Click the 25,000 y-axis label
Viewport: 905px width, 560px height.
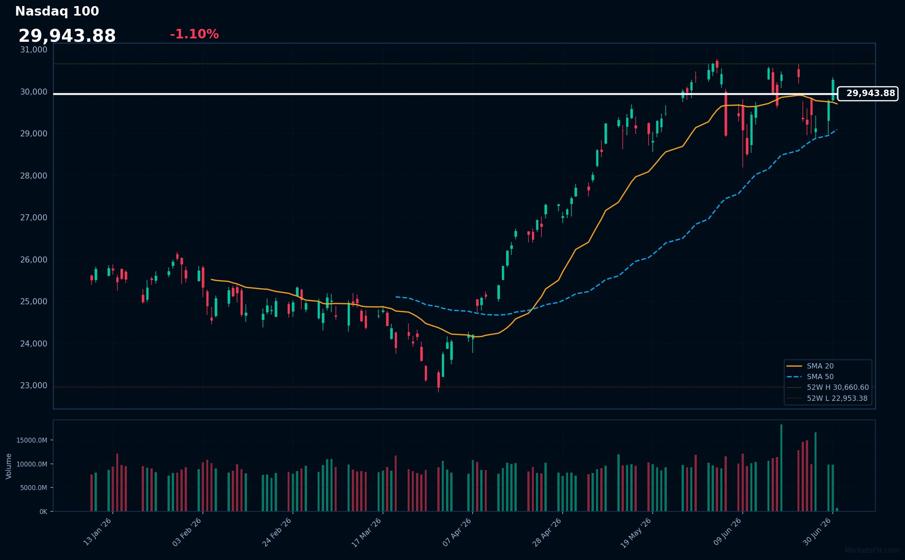pyautogui.click(x=34, y=302)
